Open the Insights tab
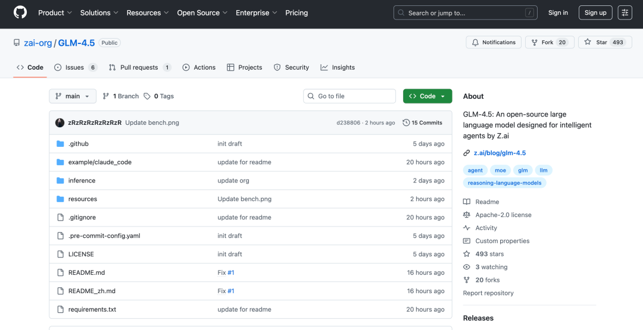The height and width of the screenshot is (330, 643). pyautogui.click(x=338, y=67)
